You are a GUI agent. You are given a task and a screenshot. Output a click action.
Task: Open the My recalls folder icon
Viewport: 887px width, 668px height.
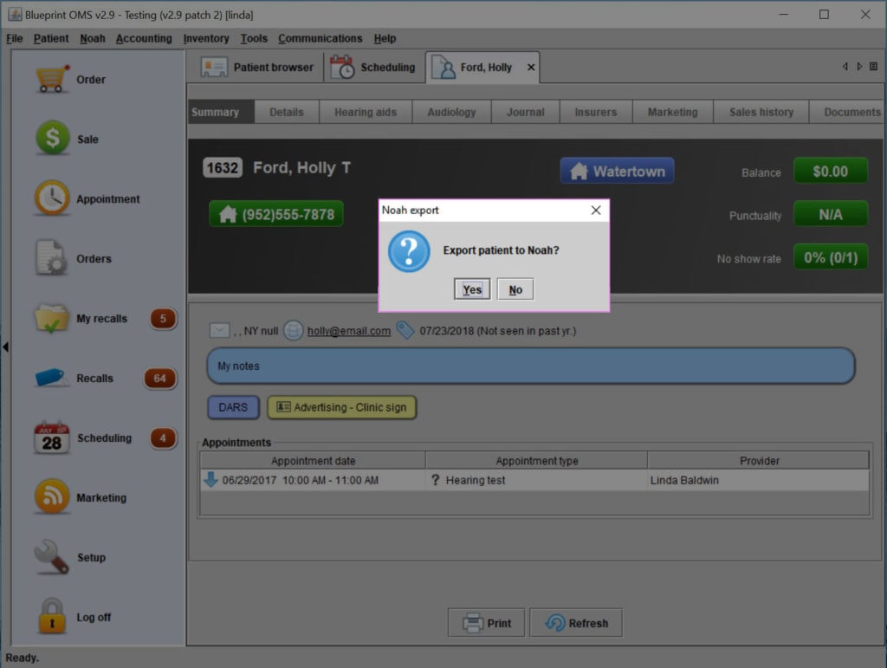pos(50,318)
